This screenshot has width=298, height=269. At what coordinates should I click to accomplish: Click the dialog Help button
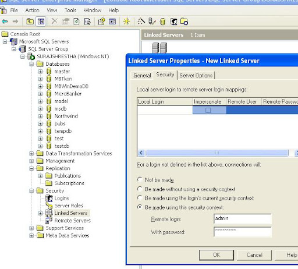287,255
